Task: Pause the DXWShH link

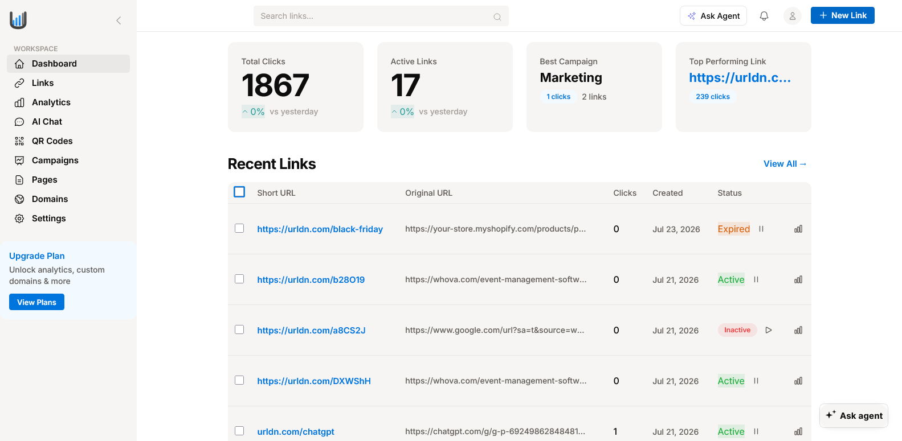Action: 756,381
